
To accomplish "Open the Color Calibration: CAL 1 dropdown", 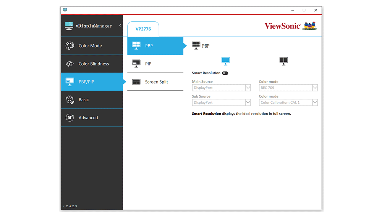I will point(288,103).
